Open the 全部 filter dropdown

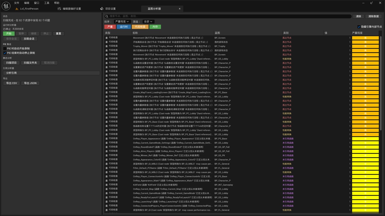(148, 22)
